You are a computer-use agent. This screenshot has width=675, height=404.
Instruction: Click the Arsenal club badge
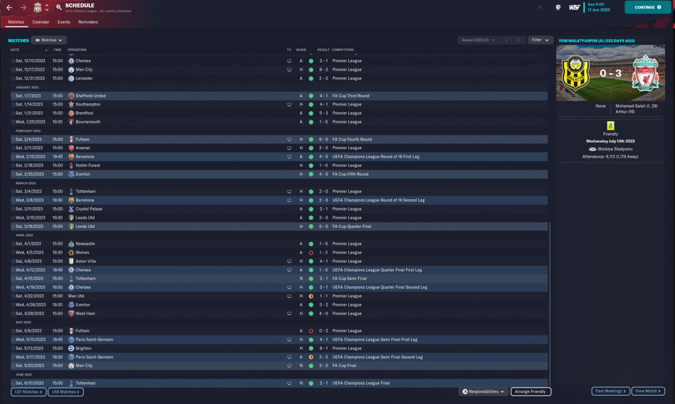[x=71, y=148]
